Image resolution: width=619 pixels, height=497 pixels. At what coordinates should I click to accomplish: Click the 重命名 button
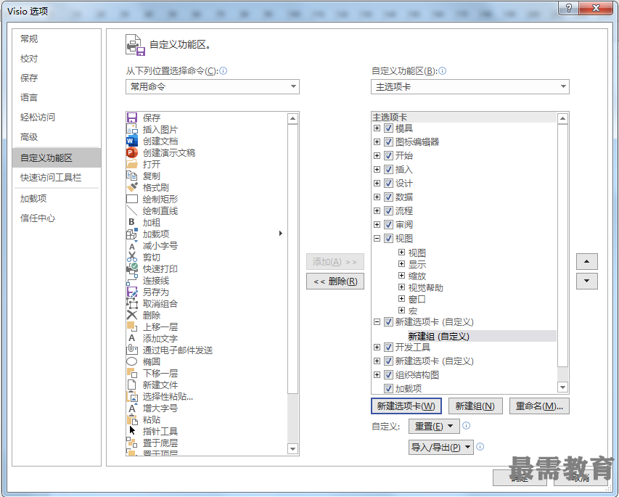(x=539, y=406)
